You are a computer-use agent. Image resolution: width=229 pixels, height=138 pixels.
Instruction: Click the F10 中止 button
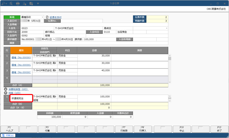coord(182,129)
